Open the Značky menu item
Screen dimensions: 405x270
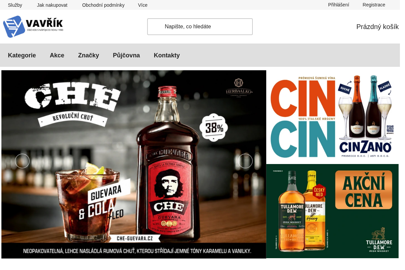(x=88, y=55)
